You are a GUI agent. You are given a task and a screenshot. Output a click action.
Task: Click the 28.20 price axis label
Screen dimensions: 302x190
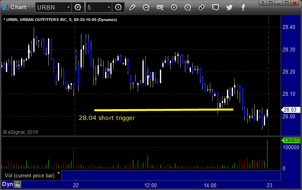pyautogui.click(x=289, y=72)
